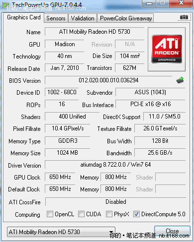Screen dimensions: 194x242
Task: Click the ROPs value 16
Action: click(62, 104)
